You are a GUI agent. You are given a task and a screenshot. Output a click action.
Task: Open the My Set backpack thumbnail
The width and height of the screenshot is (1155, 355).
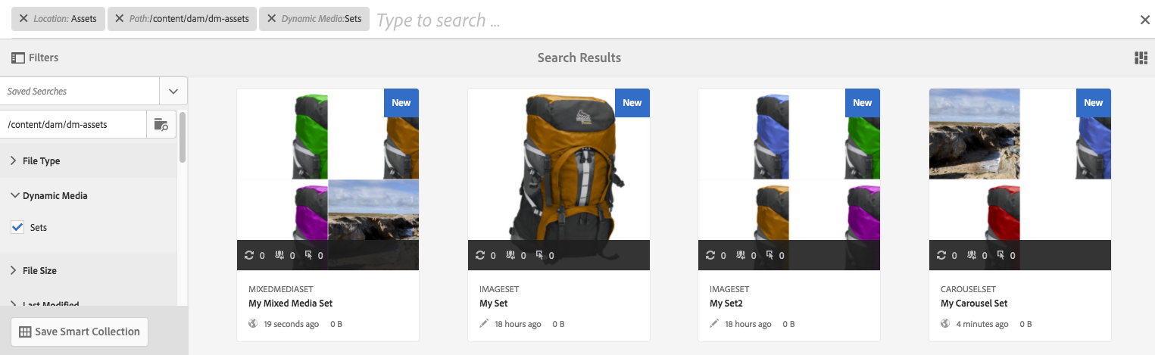[558, 179]
